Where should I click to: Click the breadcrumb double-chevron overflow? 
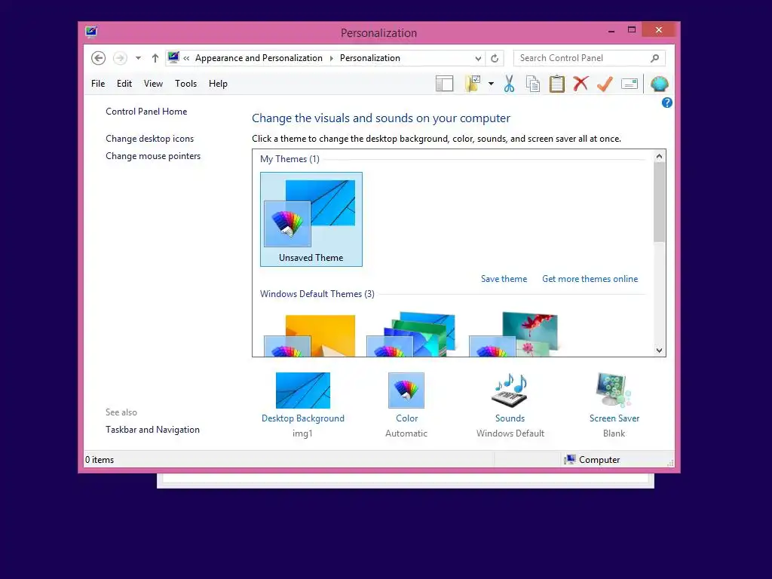tap(186, 58)
